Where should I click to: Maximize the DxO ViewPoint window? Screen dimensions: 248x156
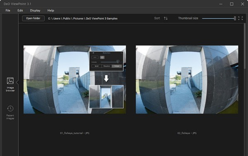[x=231, y=4]
